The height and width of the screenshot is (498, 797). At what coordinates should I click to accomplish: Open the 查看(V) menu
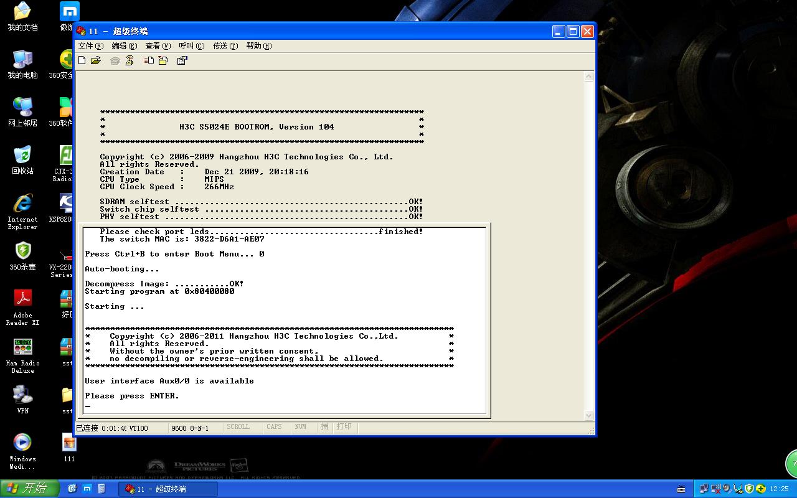click(158, 46)
